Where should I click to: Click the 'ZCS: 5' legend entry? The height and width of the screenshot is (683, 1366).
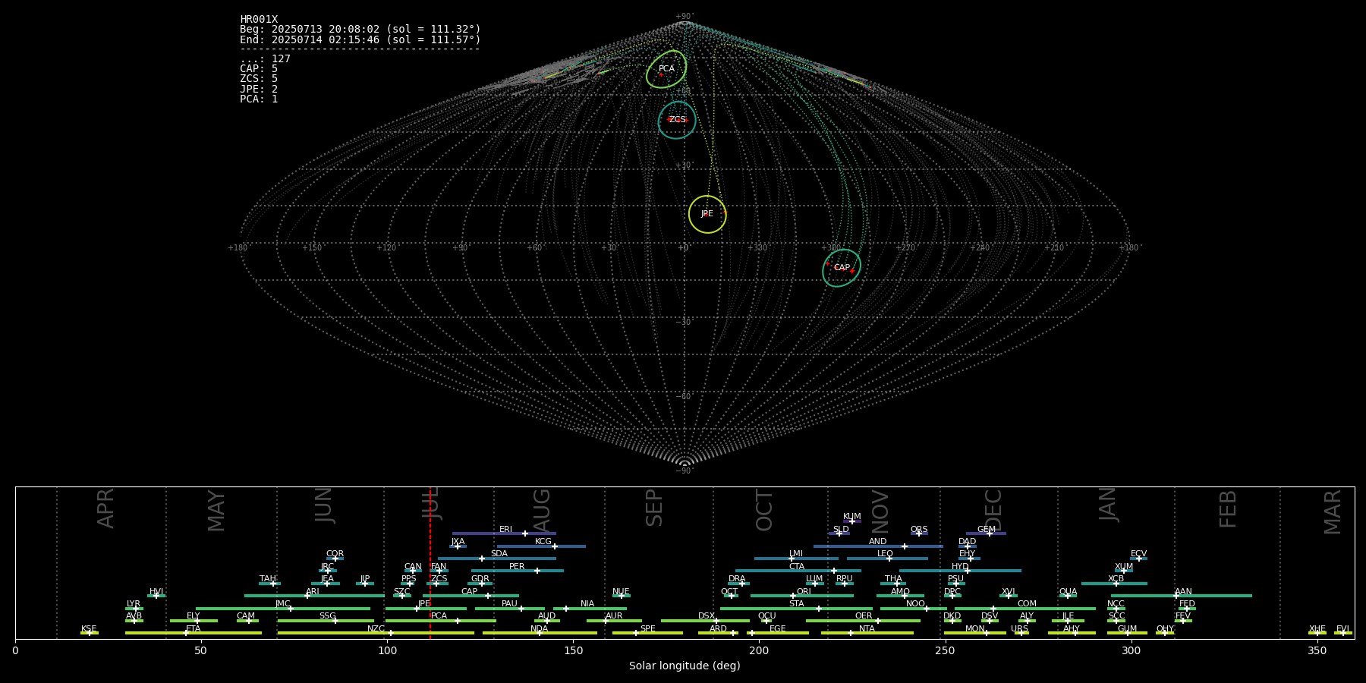point(259,79)
